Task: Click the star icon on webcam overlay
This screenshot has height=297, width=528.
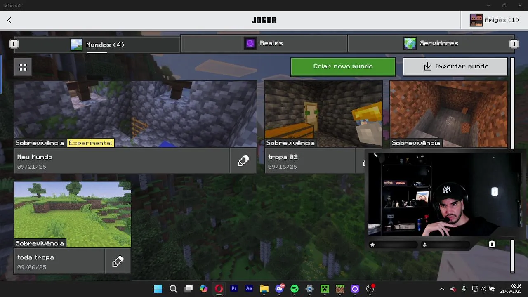Action: [x=372, y=245]
